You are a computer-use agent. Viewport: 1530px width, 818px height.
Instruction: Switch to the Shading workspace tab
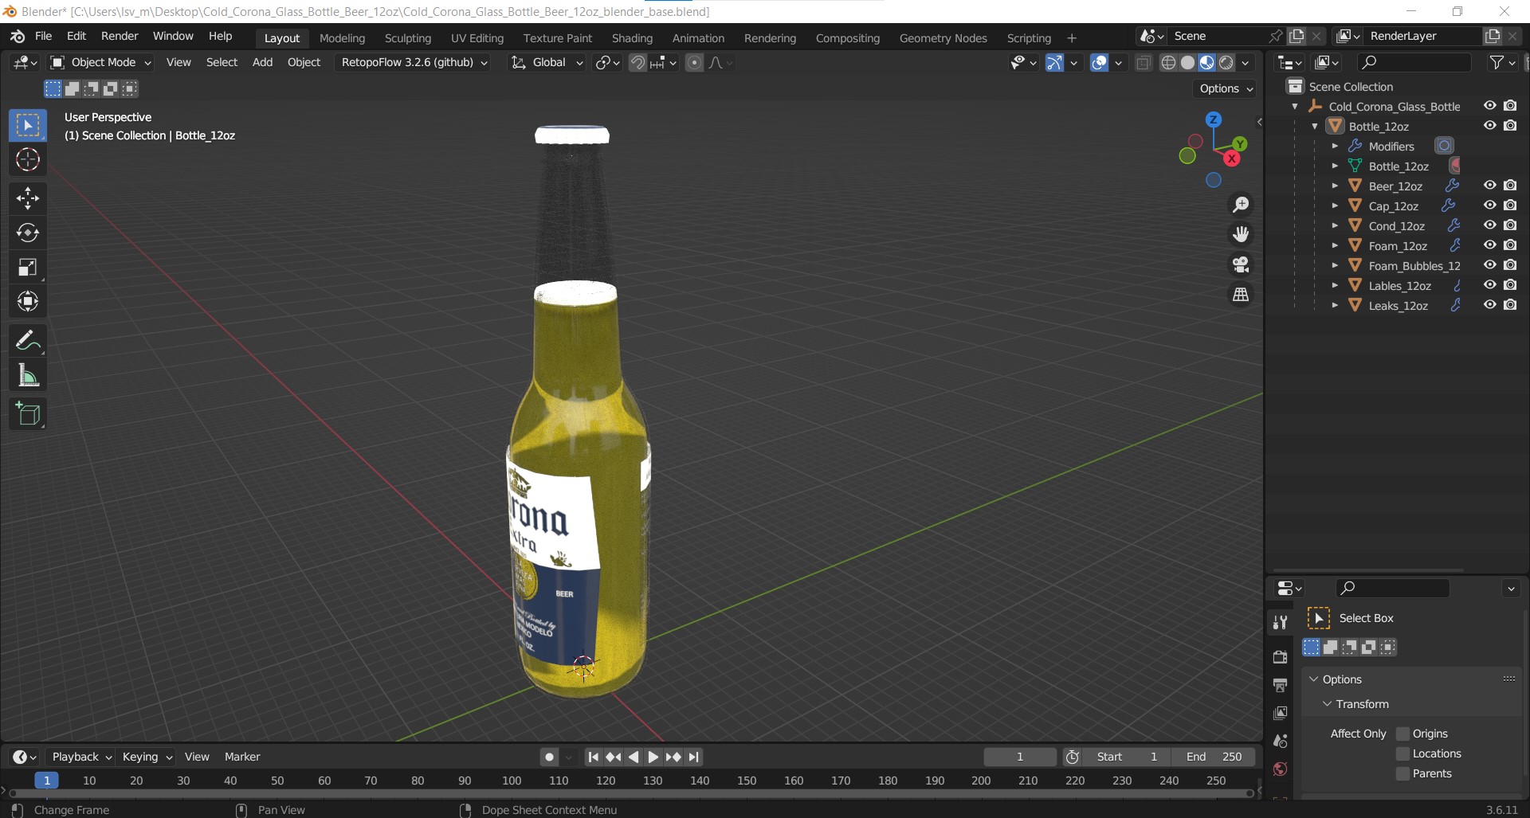point(632,38)
